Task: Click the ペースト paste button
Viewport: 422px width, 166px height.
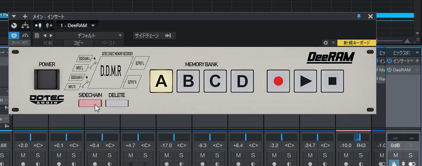Action: tap(109, 43)
